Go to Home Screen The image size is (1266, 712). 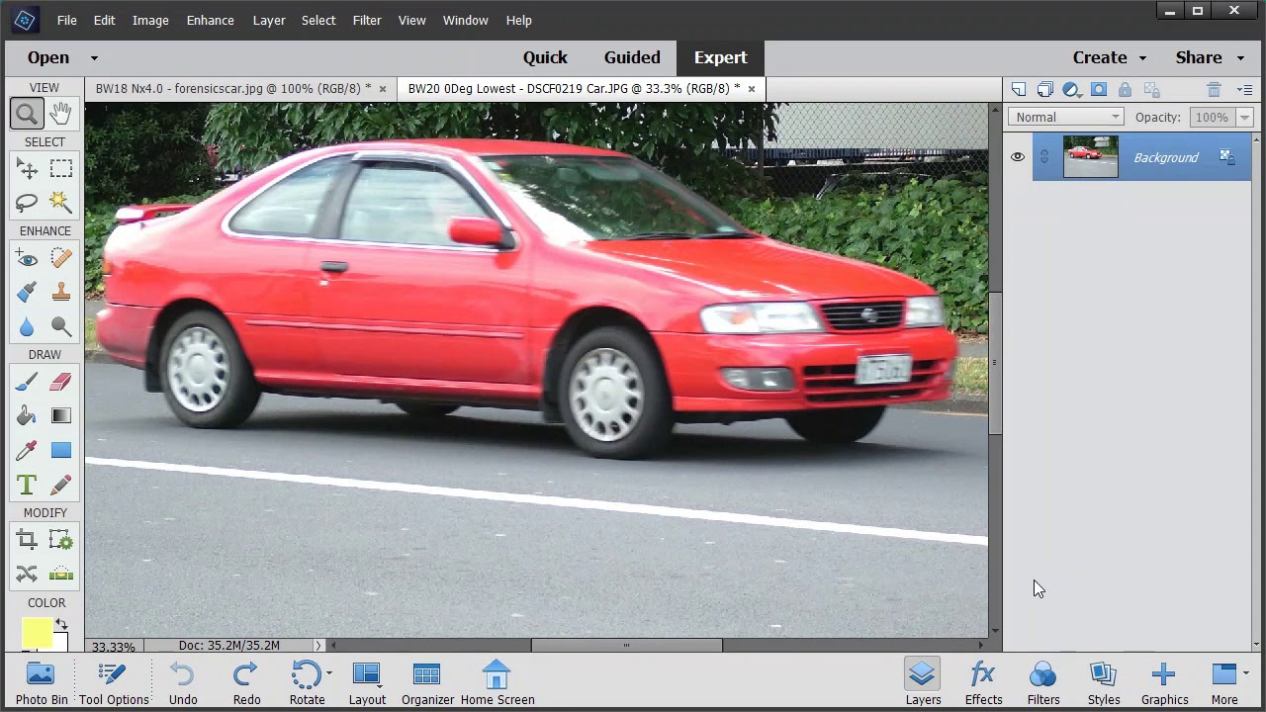(x=497, y=682)
